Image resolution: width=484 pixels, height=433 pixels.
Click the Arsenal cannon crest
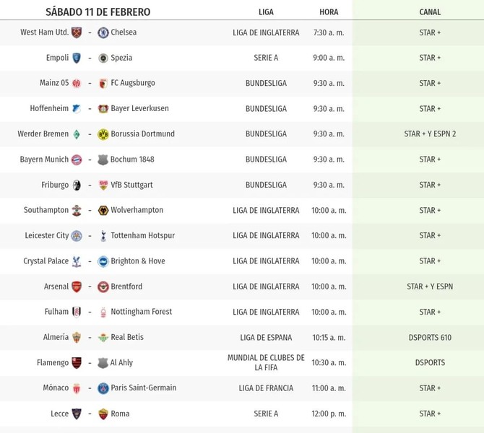[77, 287]
